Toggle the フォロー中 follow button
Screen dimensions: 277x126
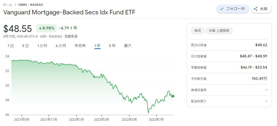pos(233,9)
